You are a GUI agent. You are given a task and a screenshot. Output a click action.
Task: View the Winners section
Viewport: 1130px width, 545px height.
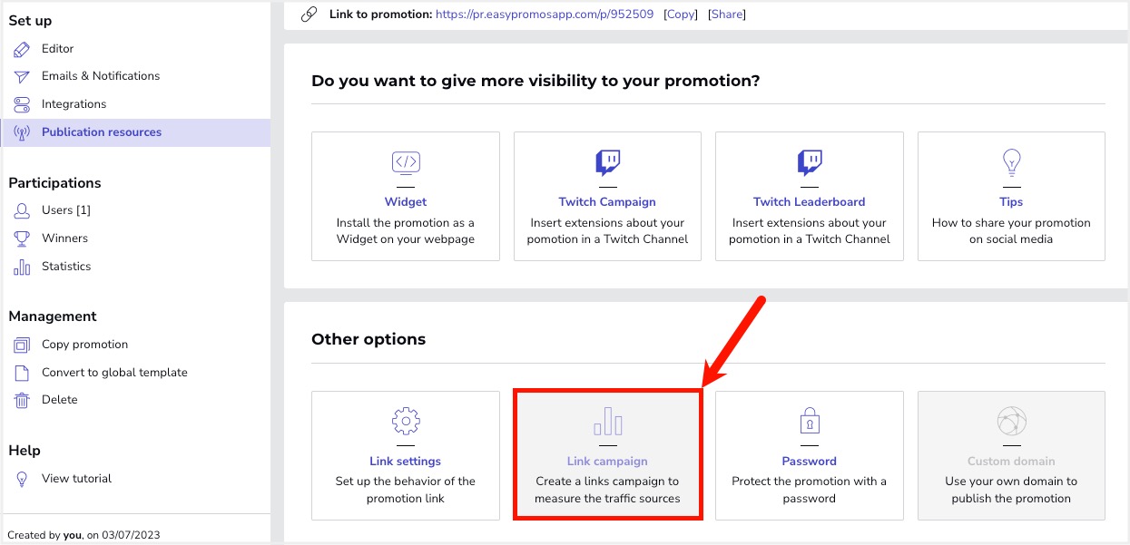click(x=64, y=238)
